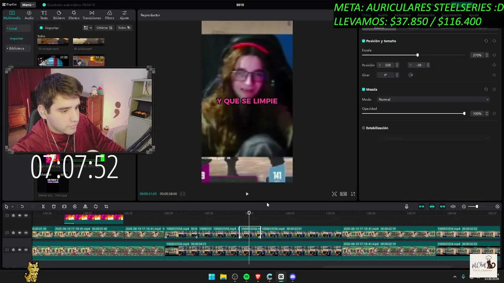Enable the Estabilización checkbox
Viewport: 504px width, 283px height.
[363, 128]
